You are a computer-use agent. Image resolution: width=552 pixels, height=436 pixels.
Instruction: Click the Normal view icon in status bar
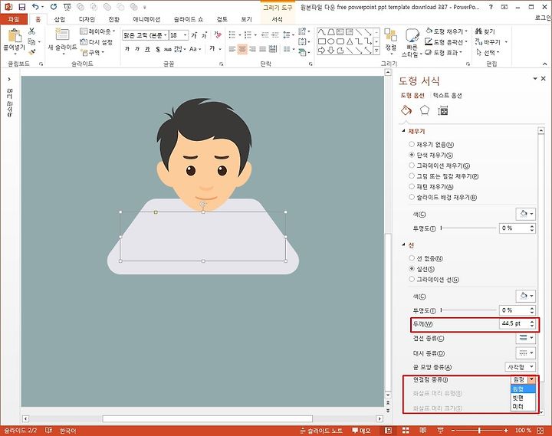click(388, 431)
